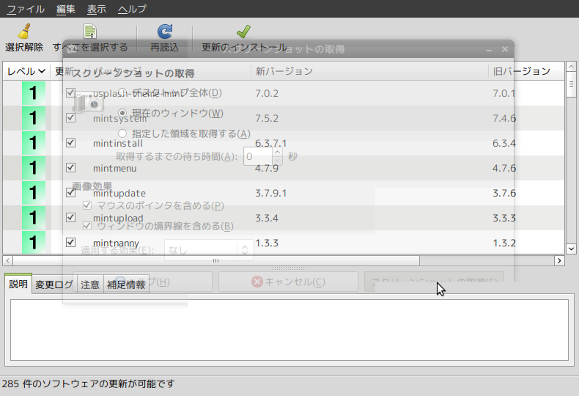Click the green checkmark 更新のインストール icon
579x396 pixels.
point(244,32)
